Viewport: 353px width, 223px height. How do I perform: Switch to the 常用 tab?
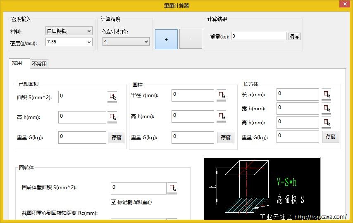[x=17, y=63]
